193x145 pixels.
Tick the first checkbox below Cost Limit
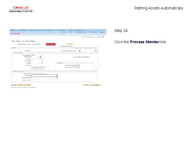(x=32, y=67)
